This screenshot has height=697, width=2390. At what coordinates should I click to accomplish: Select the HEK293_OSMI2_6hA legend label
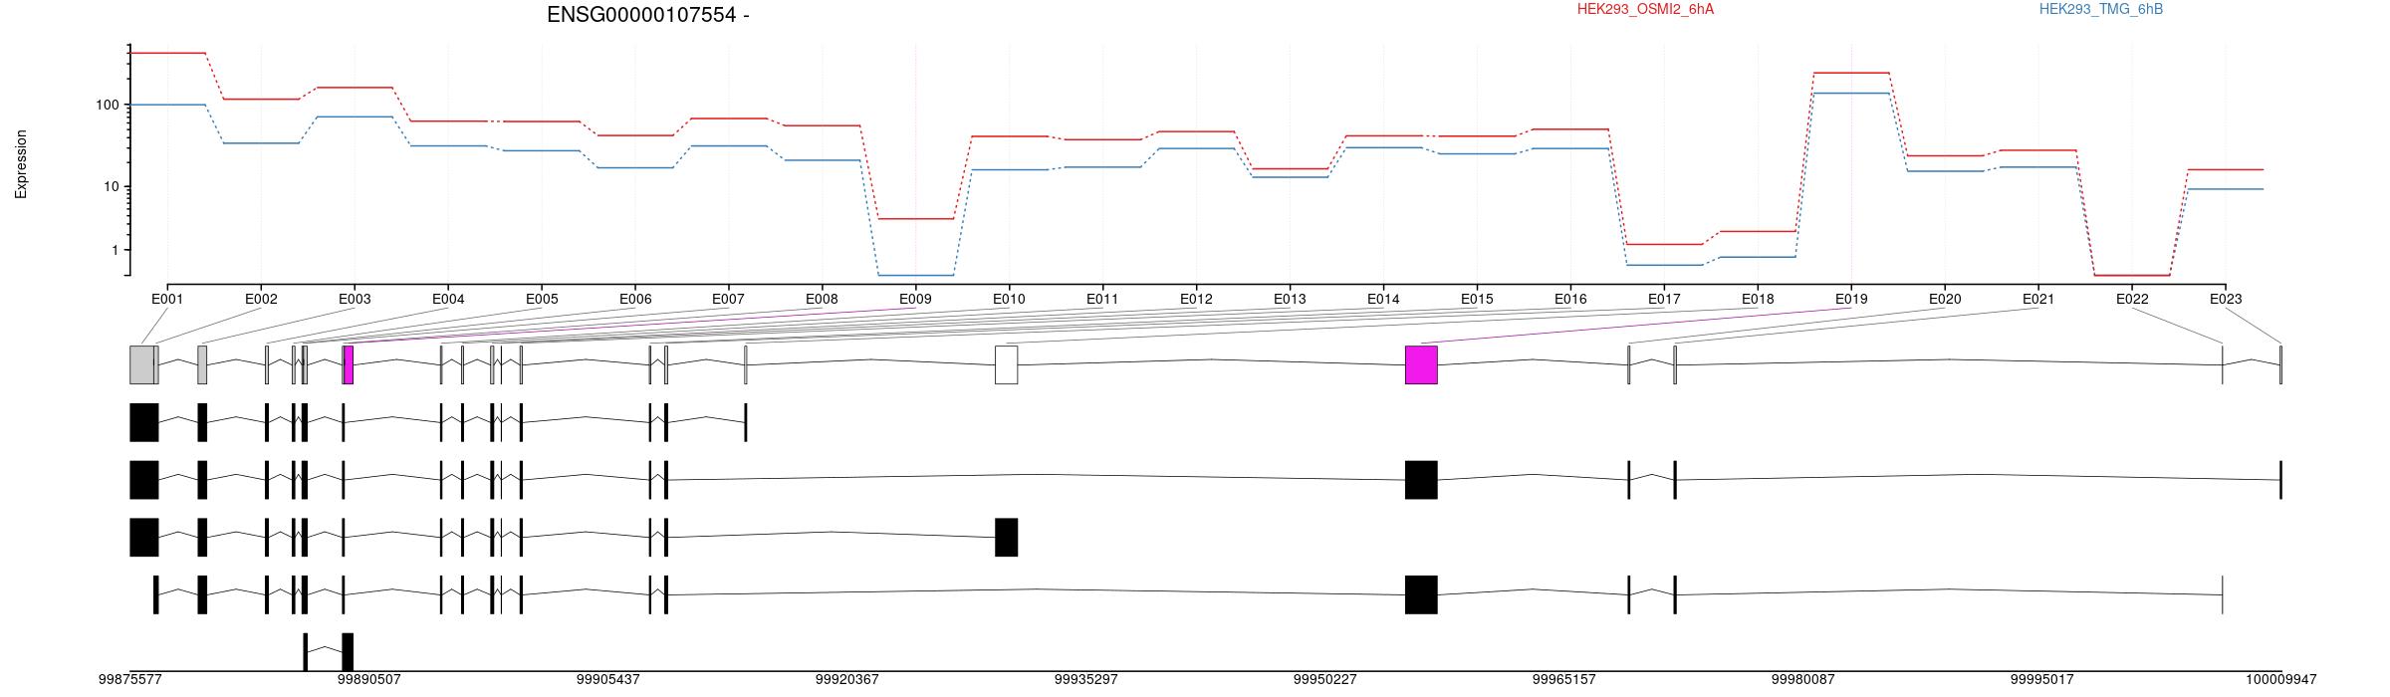pos(1645,9)
